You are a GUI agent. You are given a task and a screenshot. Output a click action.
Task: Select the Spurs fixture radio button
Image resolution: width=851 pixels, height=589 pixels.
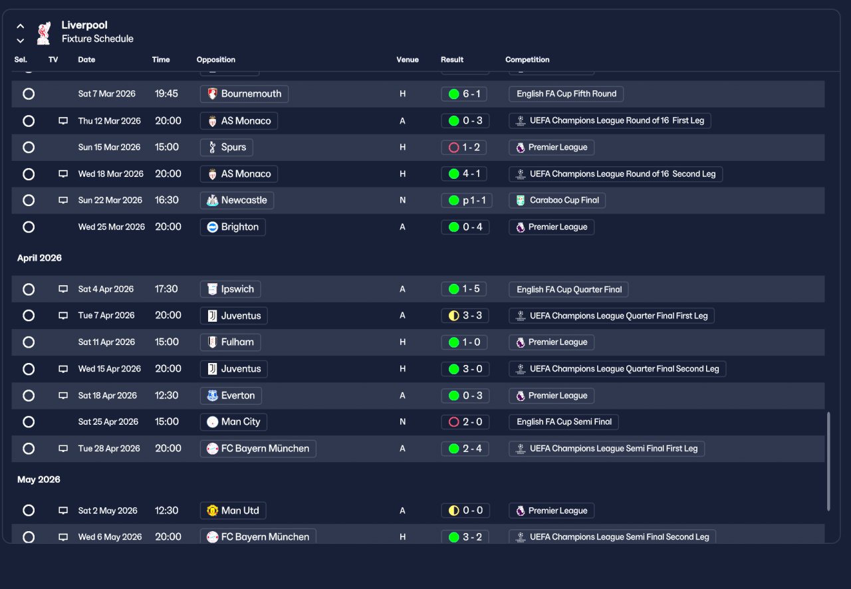pyautogui.click(x=29, y=148)
